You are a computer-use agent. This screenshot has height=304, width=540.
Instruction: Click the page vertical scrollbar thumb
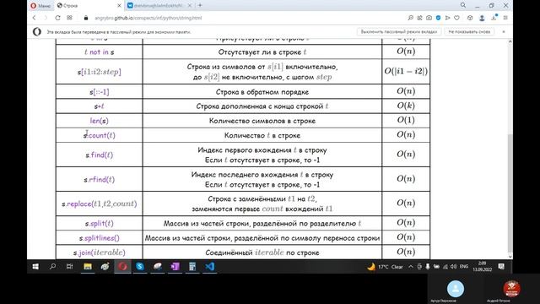click(510, 193)
